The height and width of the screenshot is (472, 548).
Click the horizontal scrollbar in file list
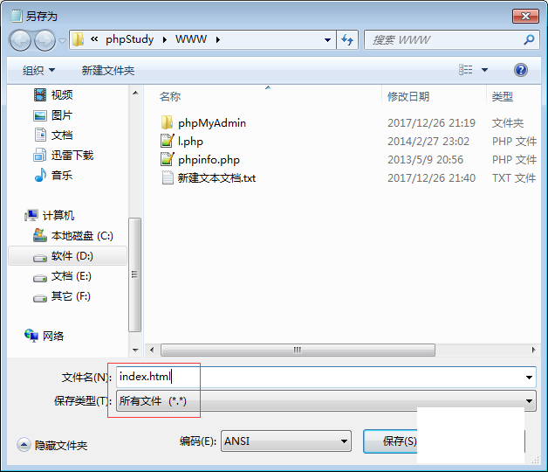298,350
